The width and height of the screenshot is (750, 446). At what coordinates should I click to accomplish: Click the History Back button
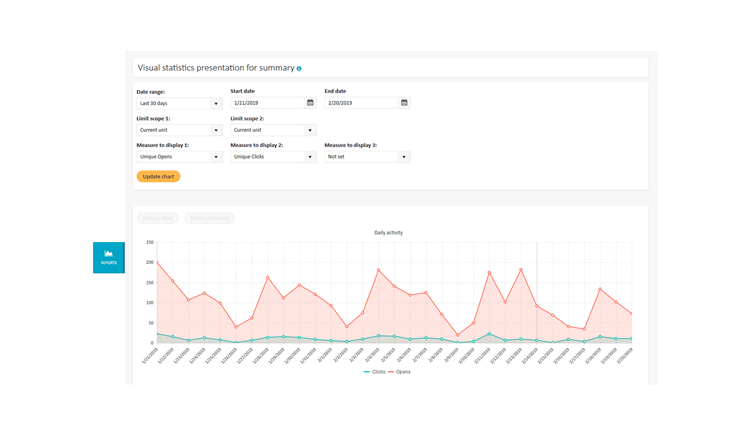click(x=157, y=218)
